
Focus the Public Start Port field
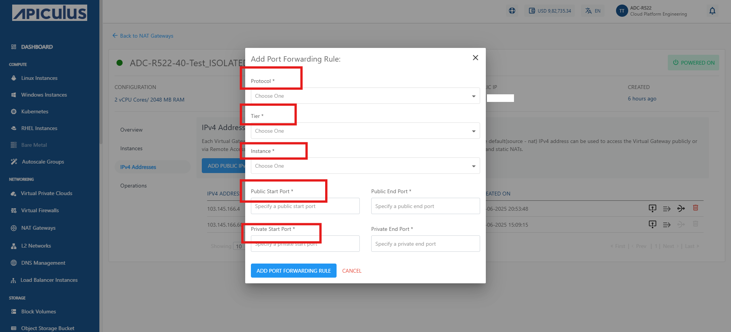pyautogui.click(x=305, y=206)
